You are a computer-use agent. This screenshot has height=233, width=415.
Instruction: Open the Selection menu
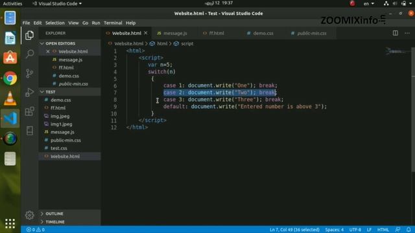click(x=55, y=23)
